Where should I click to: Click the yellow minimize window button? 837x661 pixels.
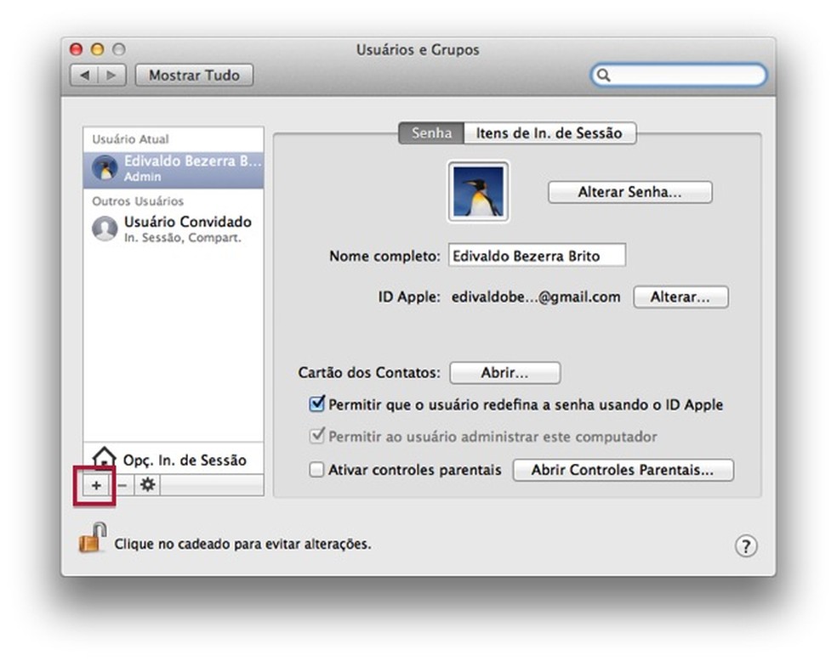[x=97, y=49]
